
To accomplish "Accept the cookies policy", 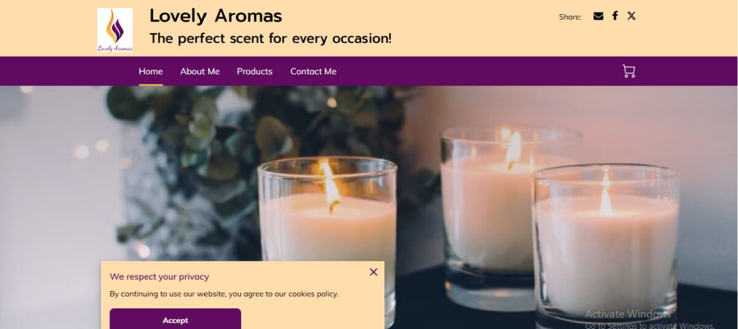I will tap(175, 319).
